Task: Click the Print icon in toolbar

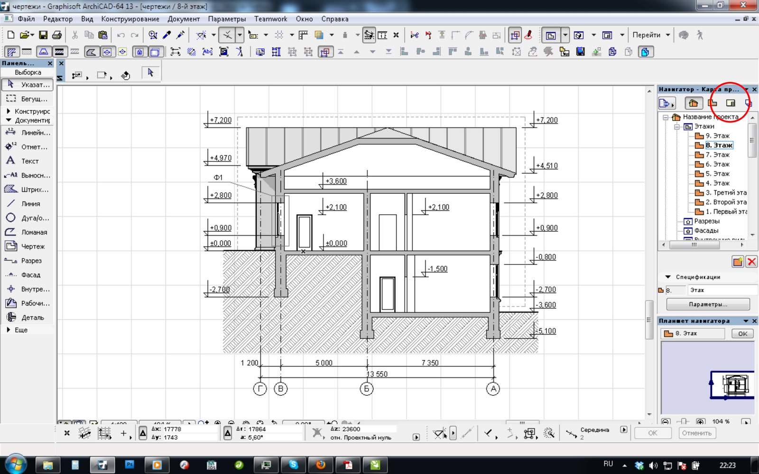Action: point(57,35)
